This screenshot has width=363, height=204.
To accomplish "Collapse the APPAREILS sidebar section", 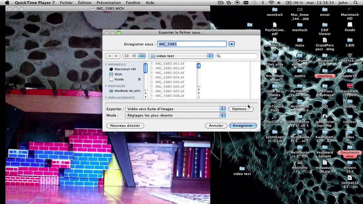I will [x=106, y=65].
